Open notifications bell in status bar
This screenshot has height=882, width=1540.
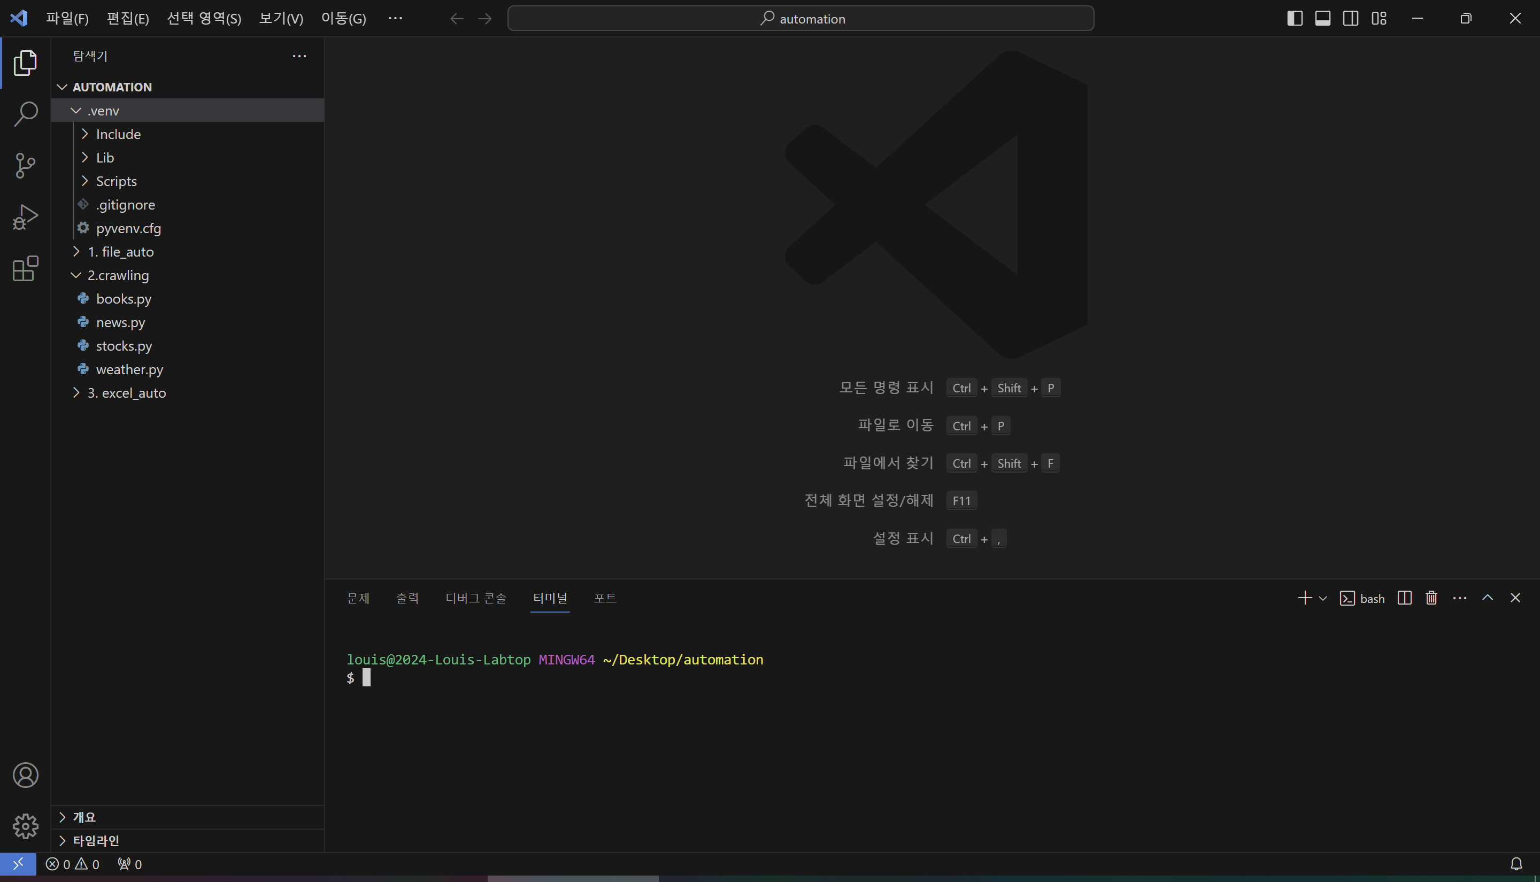pyautogui.click(x=1516, y=864)
